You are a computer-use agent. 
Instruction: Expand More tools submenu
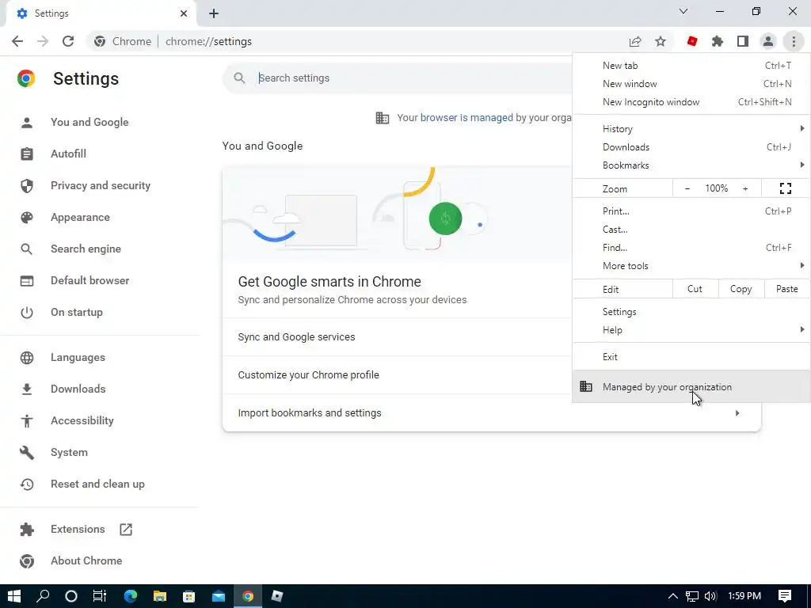(x=691, y=266)
